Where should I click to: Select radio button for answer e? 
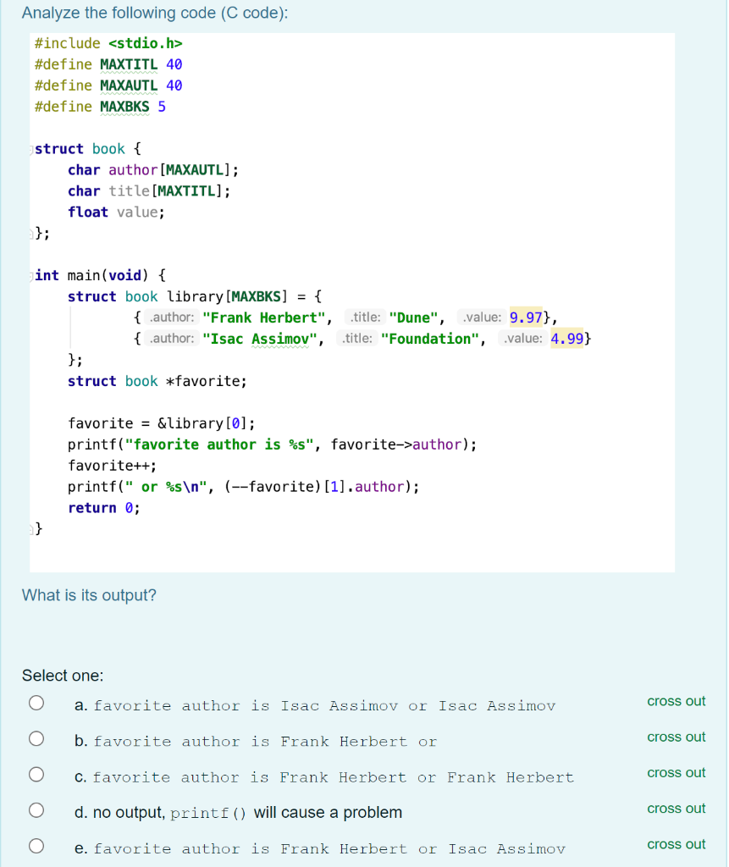coord(36,846)
